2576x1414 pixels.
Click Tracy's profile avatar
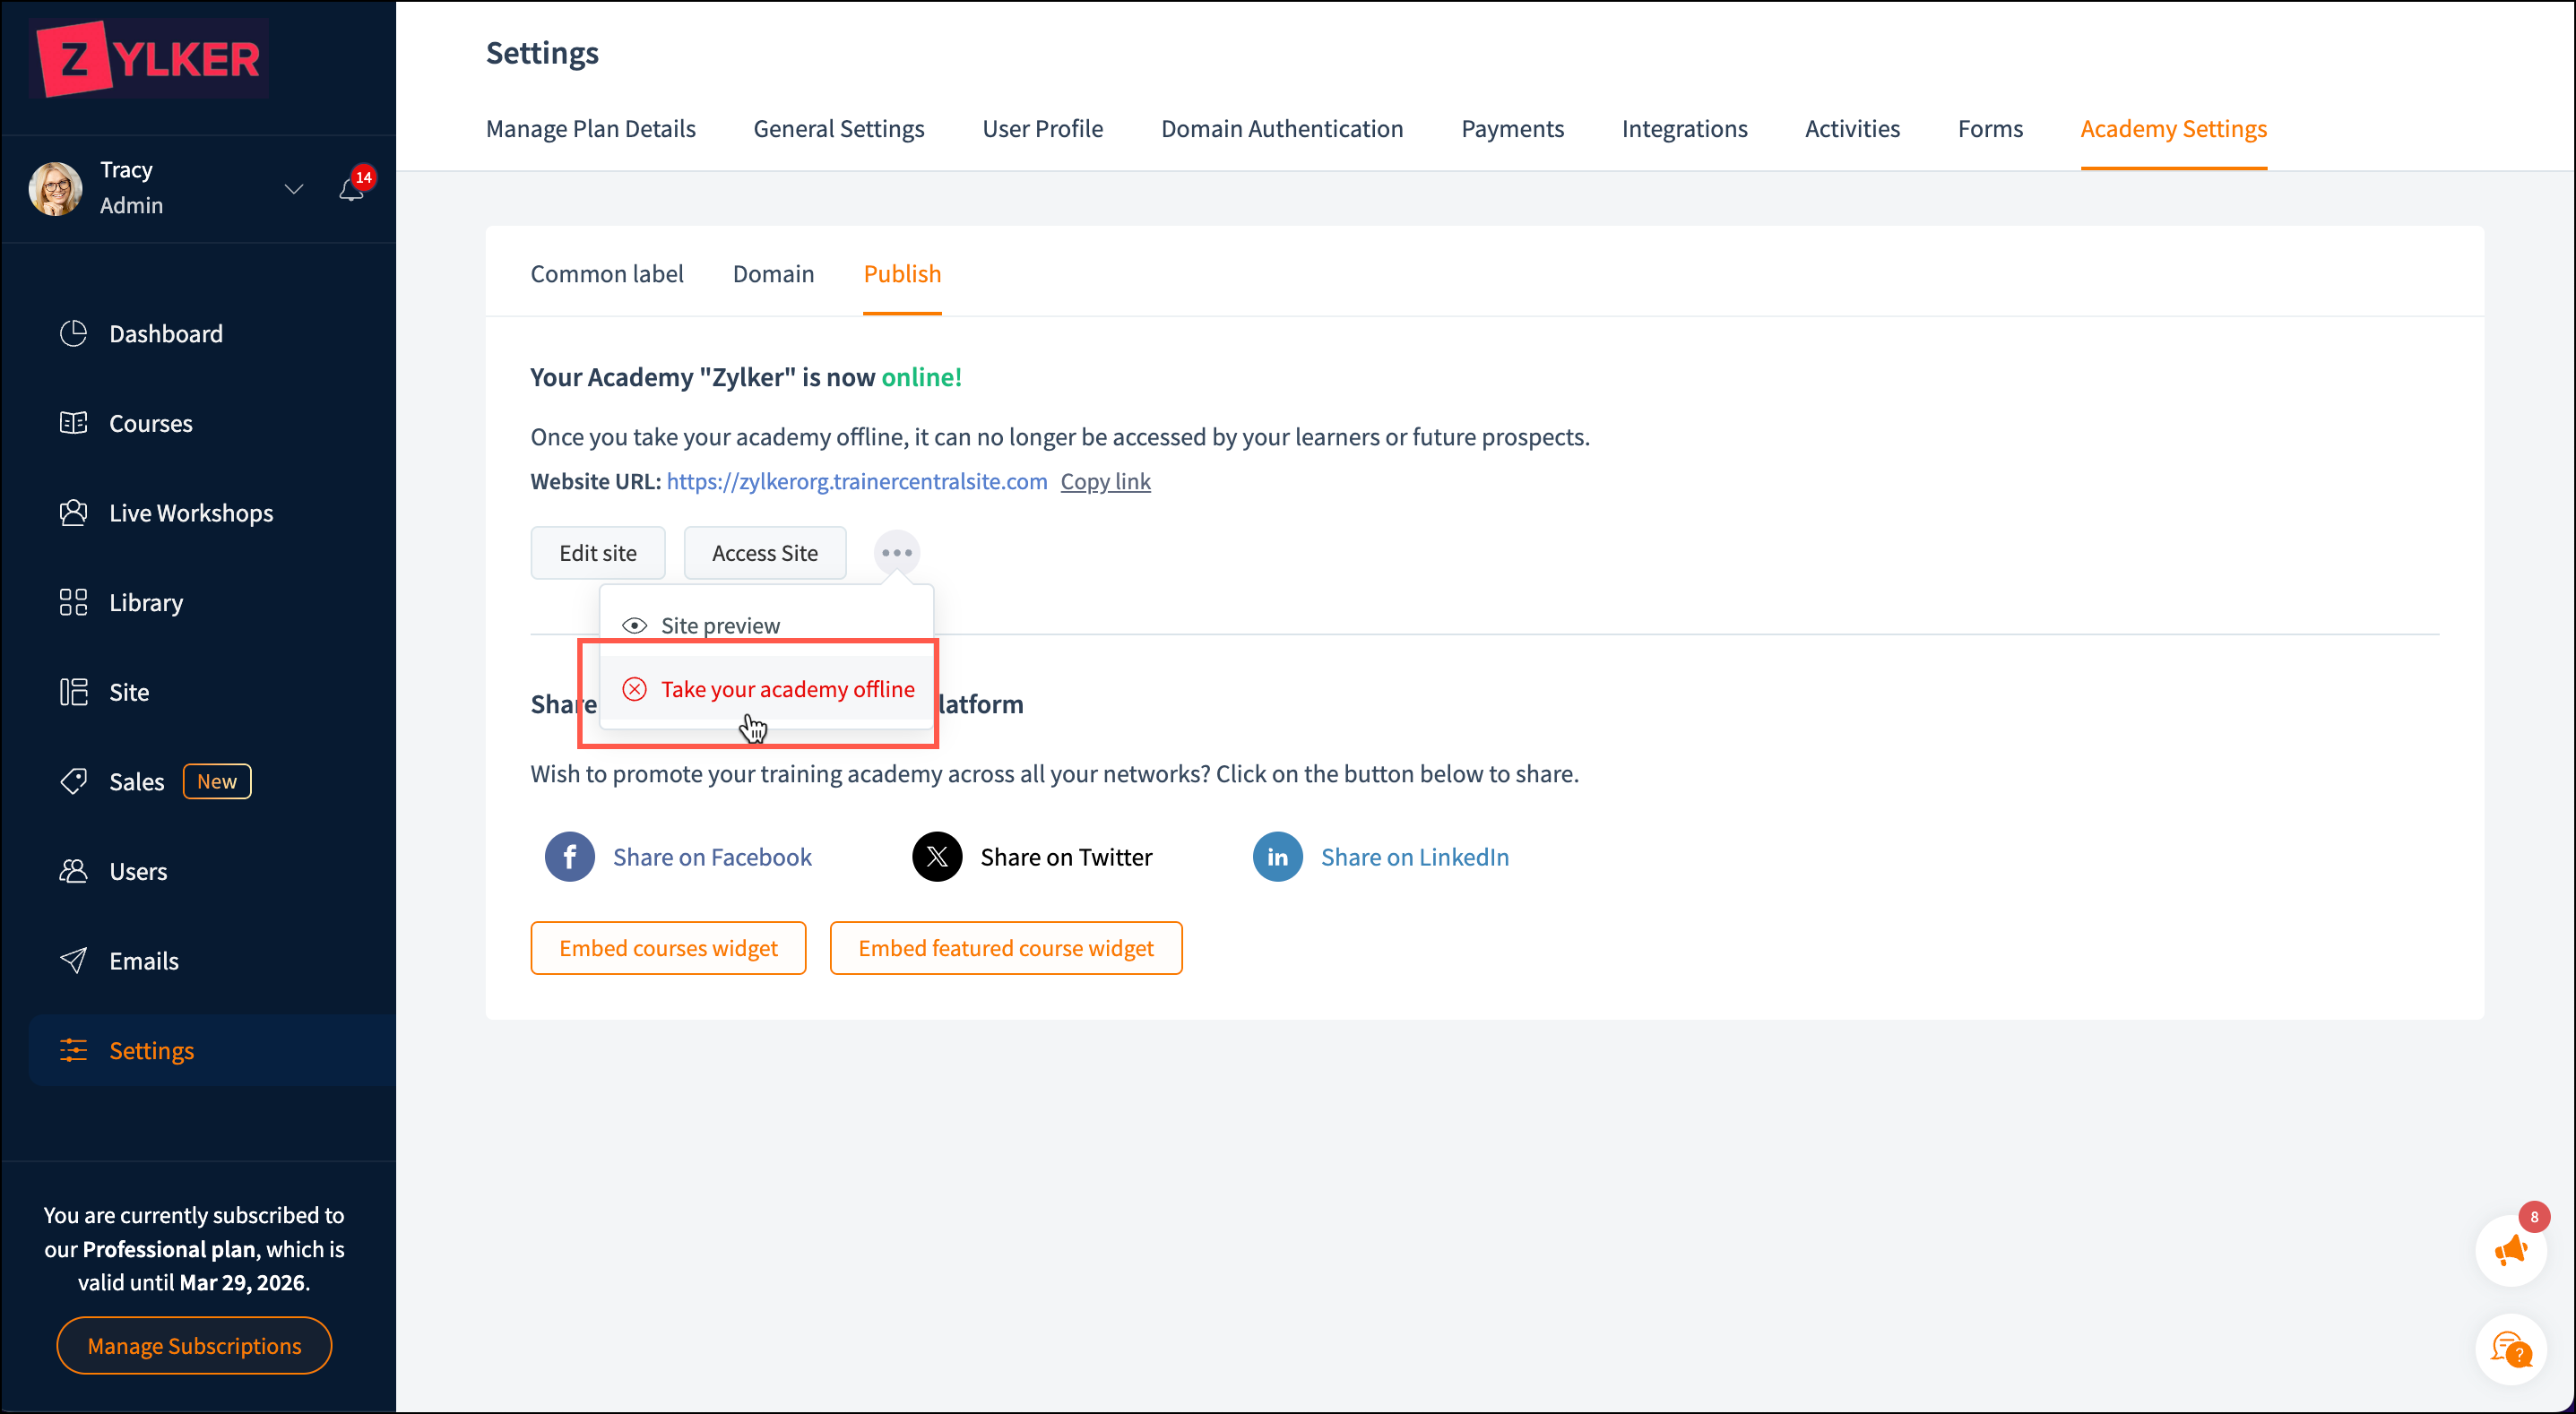56,188
